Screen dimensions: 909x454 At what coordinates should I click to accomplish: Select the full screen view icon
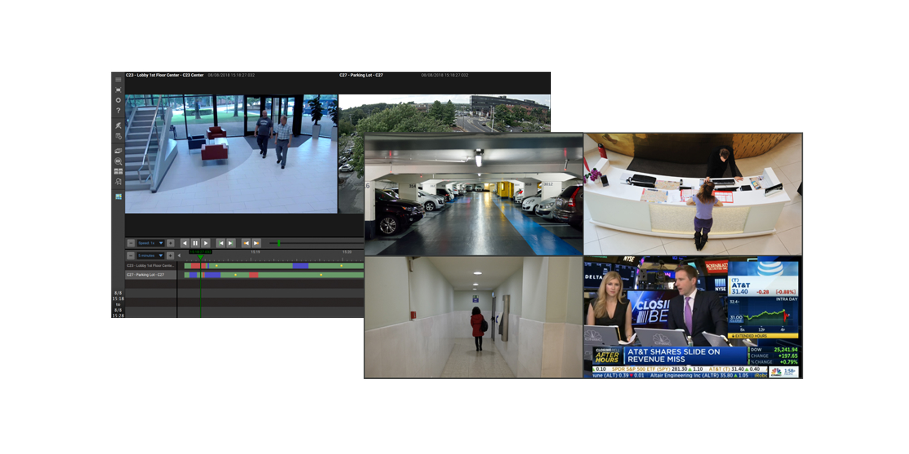[118, 90]
